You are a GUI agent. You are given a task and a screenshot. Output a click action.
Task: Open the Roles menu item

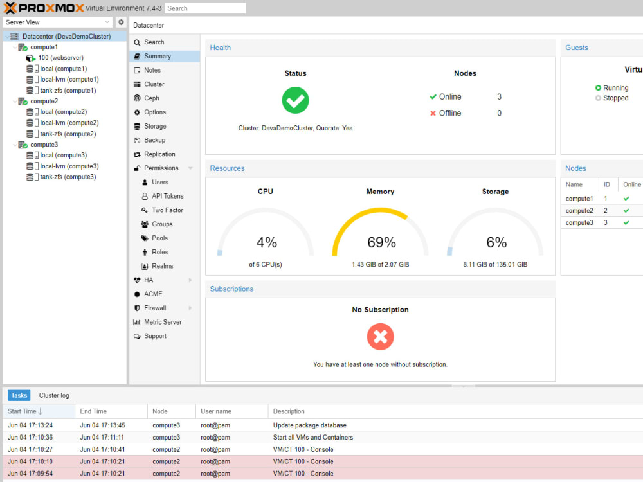[x=165, y=252]
